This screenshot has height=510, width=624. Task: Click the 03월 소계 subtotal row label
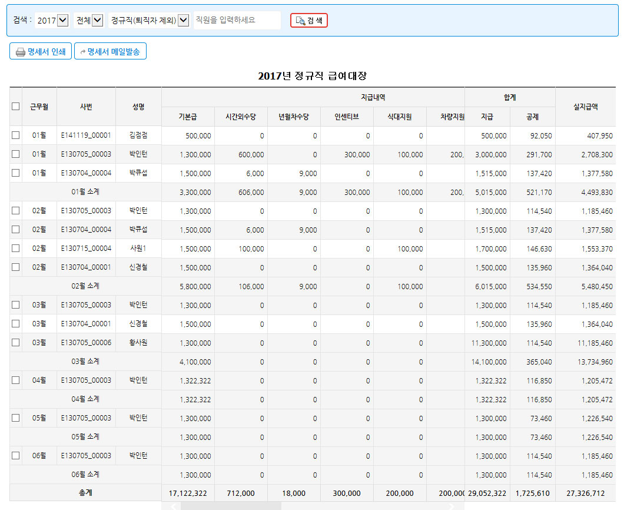85,362
